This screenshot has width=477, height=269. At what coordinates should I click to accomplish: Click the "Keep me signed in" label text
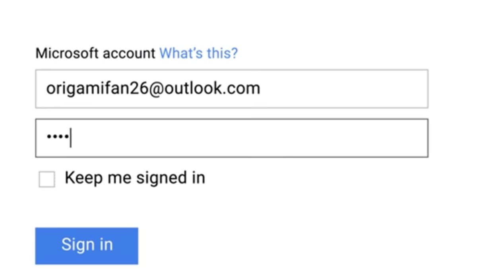pos(135,178)
